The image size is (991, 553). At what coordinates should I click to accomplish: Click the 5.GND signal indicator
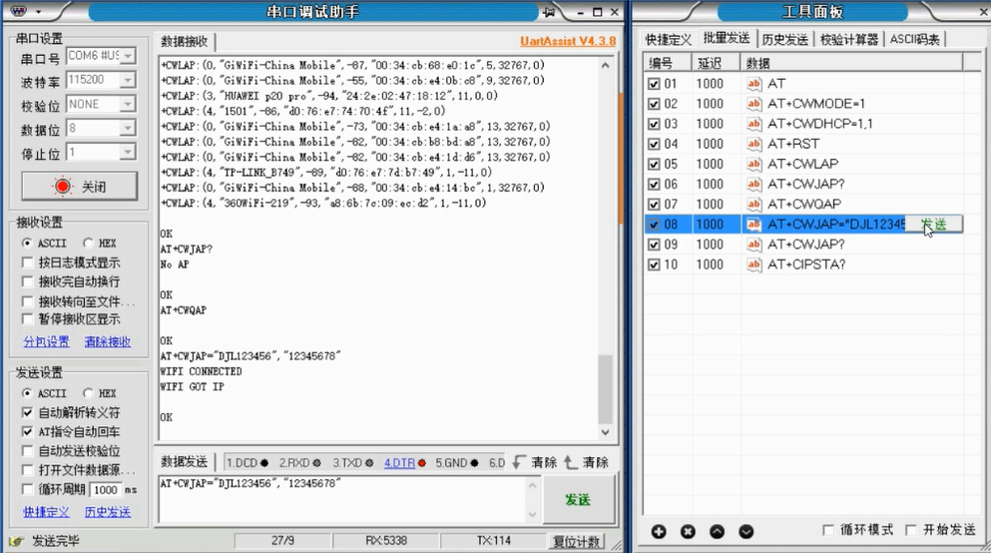pos(457,462)
